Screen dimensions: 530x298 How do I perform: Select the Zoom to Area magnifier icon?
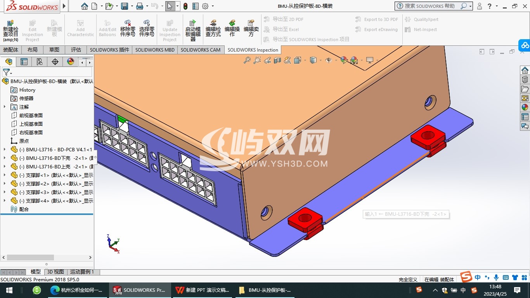[x=257, y=60]
